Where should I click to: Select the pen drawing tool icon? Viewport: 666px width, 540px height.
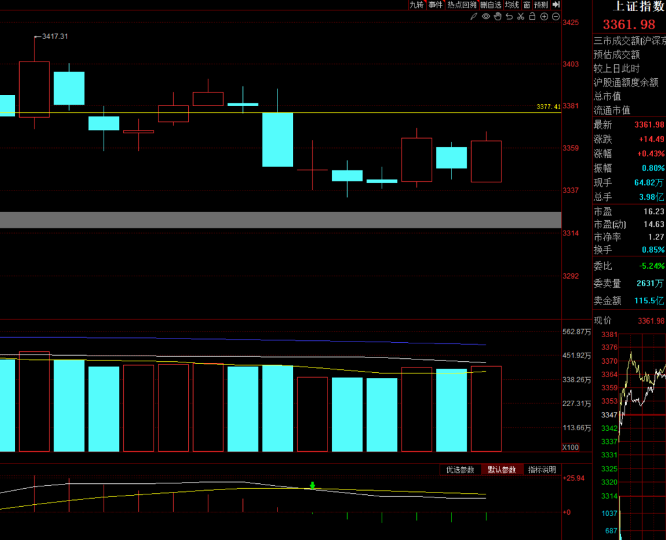coord(474,17)
